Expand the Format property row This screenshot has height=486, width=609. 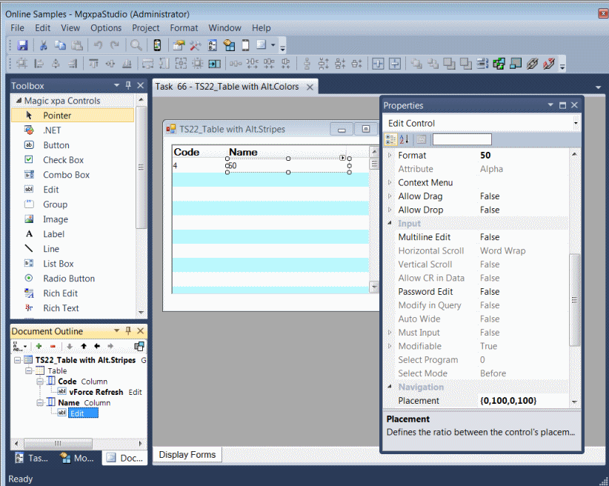[x=390, y=156]
